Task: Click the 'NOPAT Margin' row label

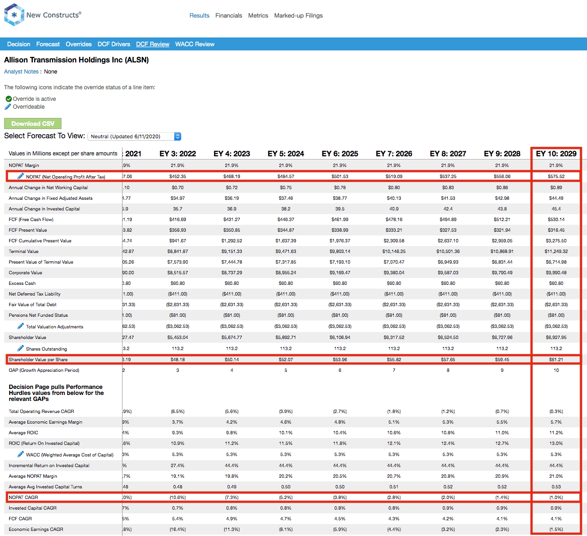Action: (x=24, y=166)
